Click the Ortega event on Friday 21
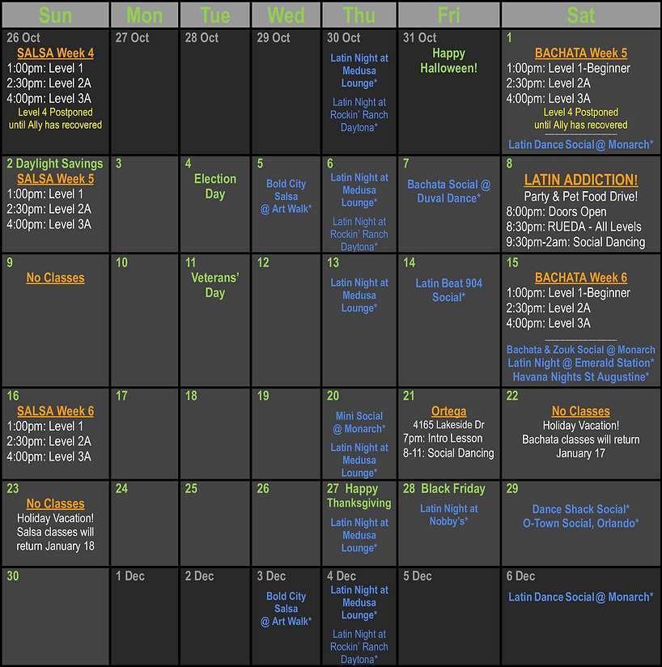662x667 pixels. click(x=448, y=411)
